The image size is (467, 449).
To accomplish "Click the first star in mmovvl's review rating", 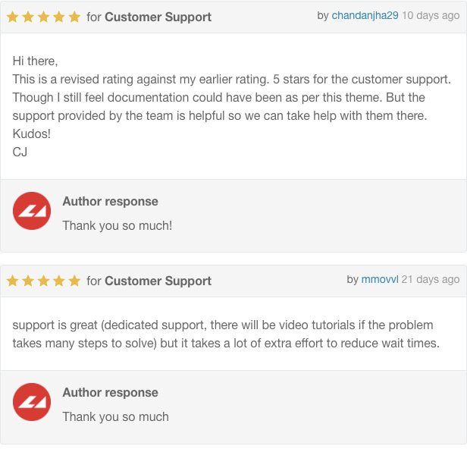I will click(13, 281).
